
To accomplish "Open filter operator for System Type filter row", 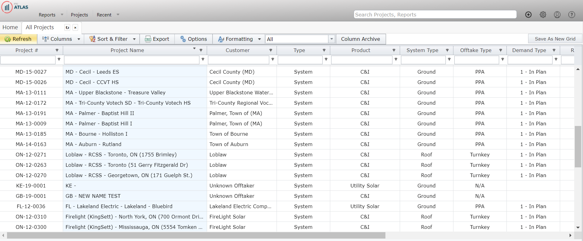I will click(x=449, y=59).
